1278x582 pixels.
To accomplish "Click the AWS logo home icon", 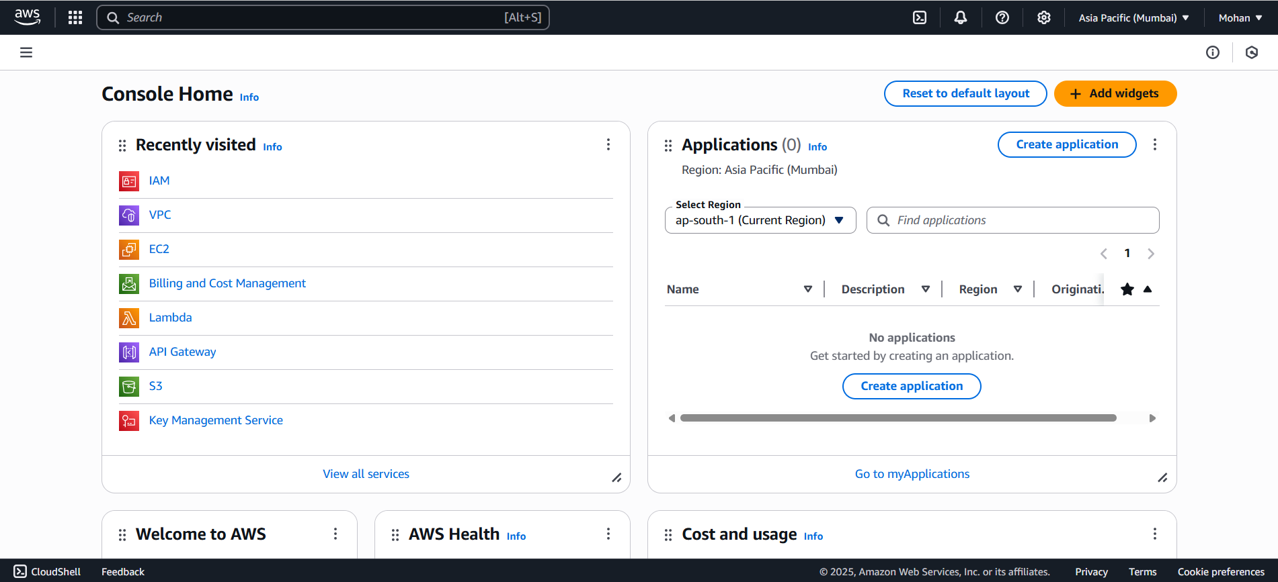I will tap(28, 17).
